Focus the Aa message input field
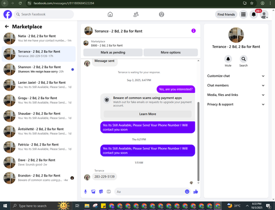Screen dimensions: 275x210 [x=150, y=192]
